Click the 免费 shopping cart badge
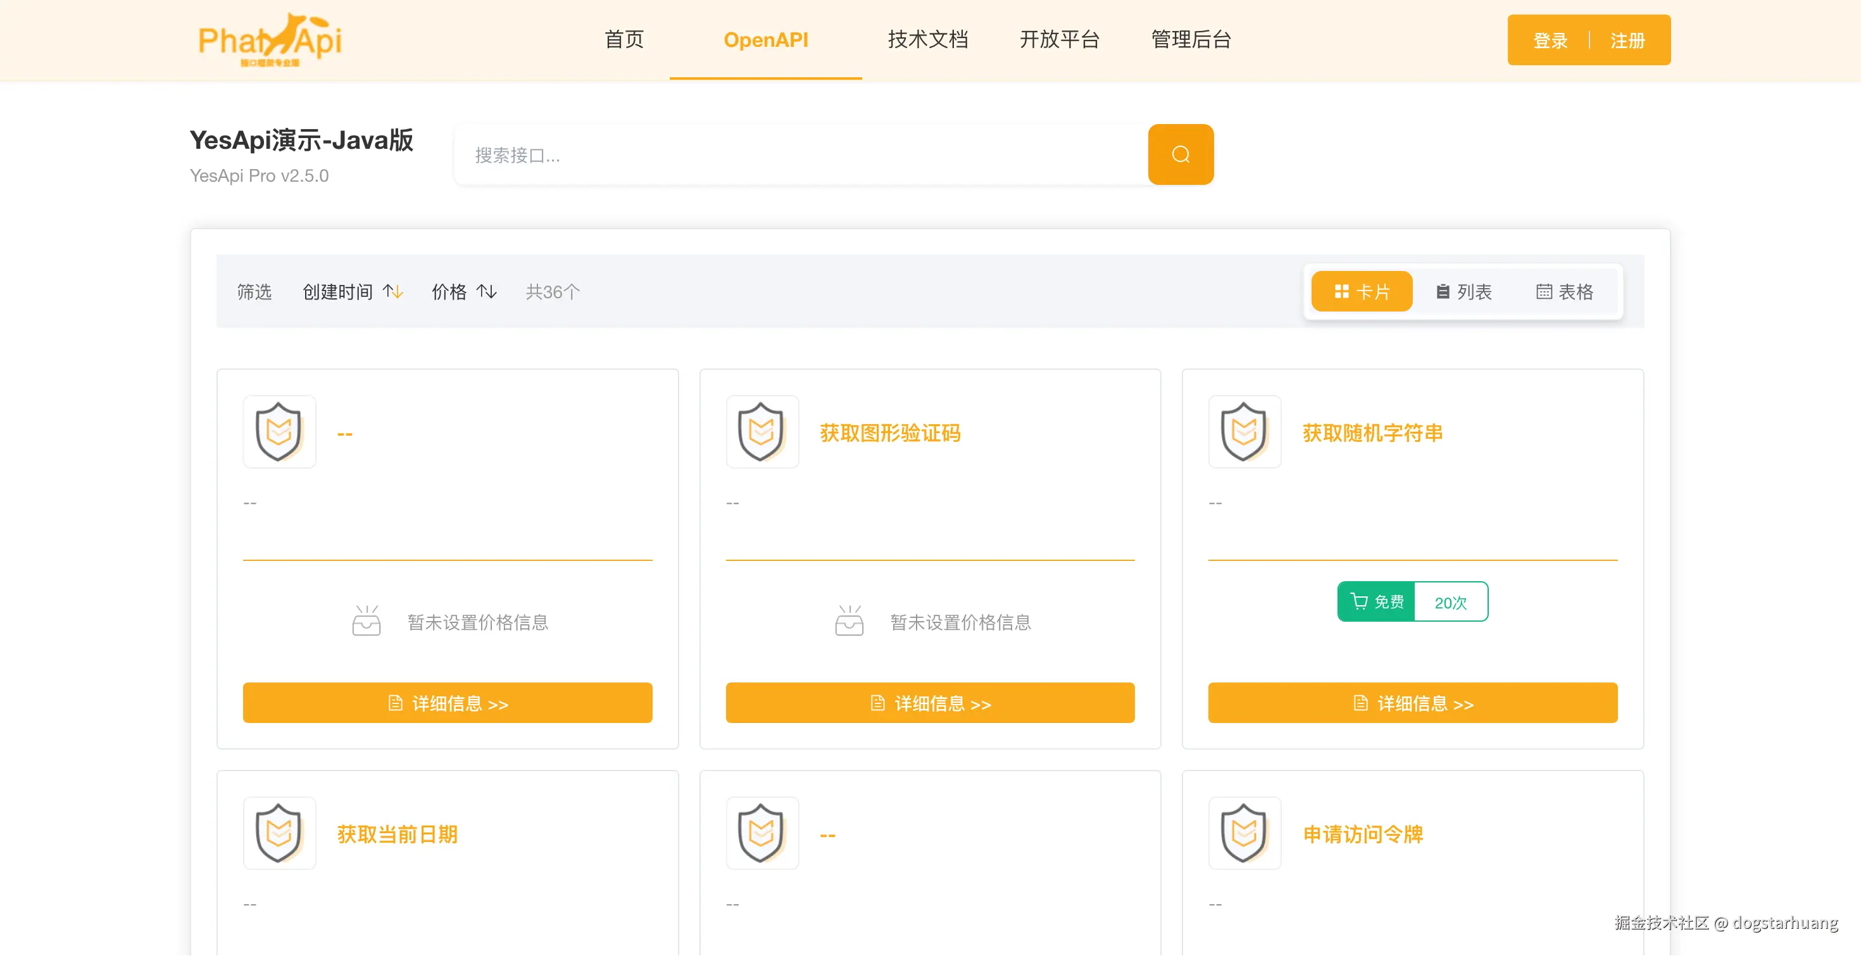1861x956 pixels. 1375,601
